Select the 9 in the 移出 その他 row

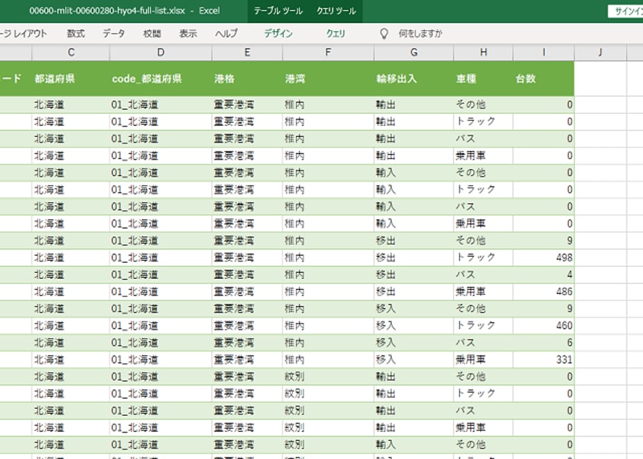pos(543,241)
